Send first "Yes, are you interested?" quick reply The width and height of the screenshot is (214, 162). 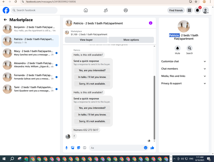92,71
